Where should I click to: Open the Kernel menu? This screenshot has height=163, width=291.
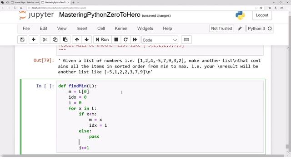(x=121, y=29)
